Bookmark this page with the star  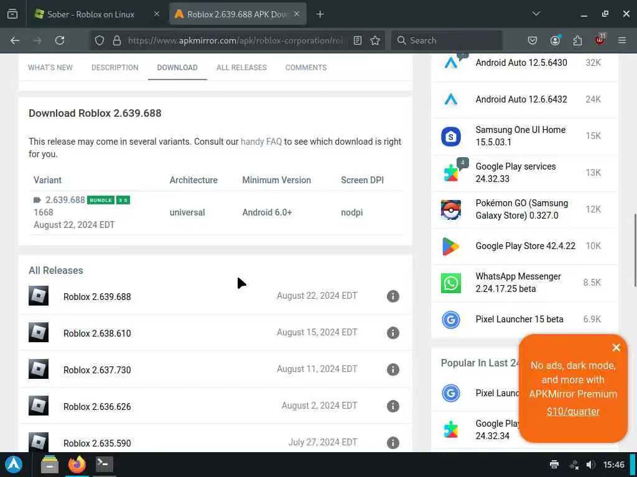pyautogui.click(x=375, y=40)
